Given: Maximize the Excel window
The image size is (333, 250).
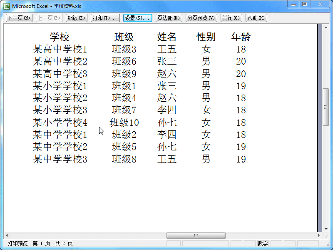Looking at the screenshot, I should 305,5.
